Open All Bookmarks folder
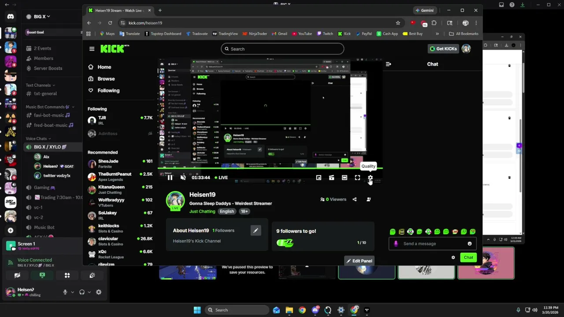Screen dimensions: 564x317 tap(464, 33)
